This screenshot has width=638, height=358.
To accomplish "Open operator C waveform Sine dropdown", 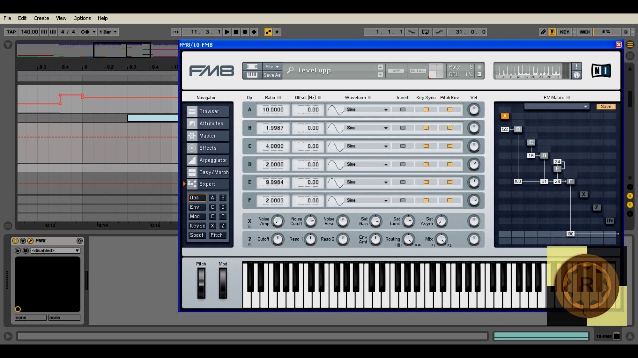I will pos(367,146).
